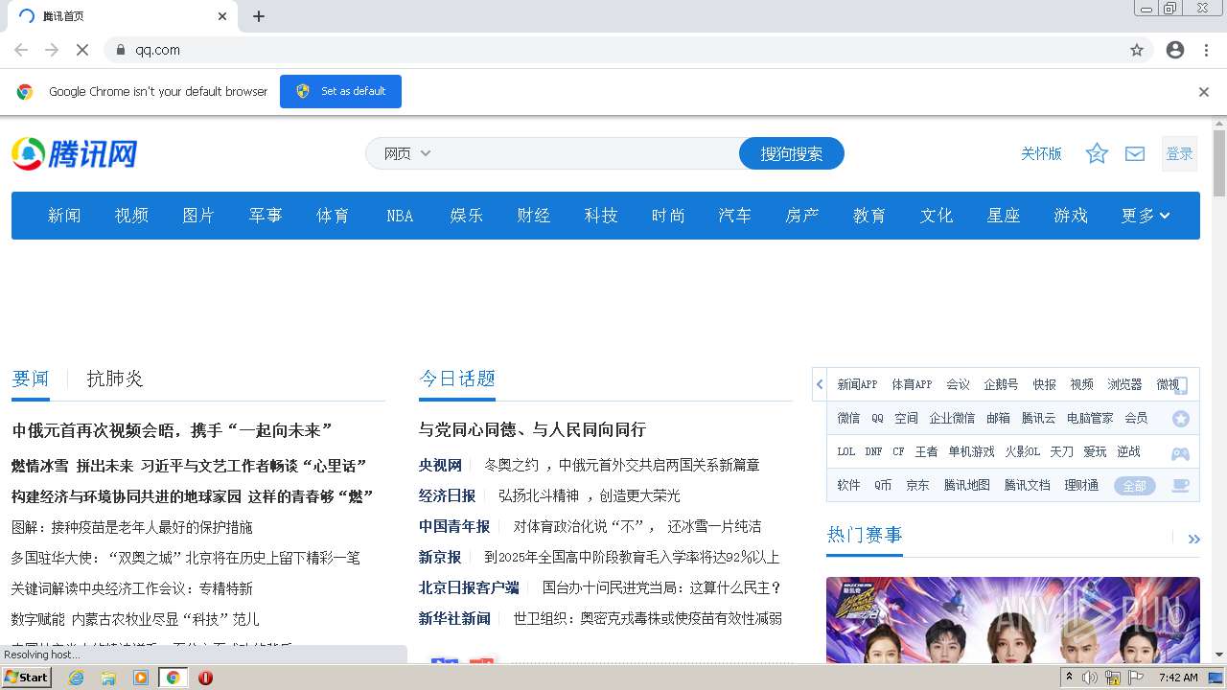Launch Internet Explorer from taskbar

tap(76, 678)
